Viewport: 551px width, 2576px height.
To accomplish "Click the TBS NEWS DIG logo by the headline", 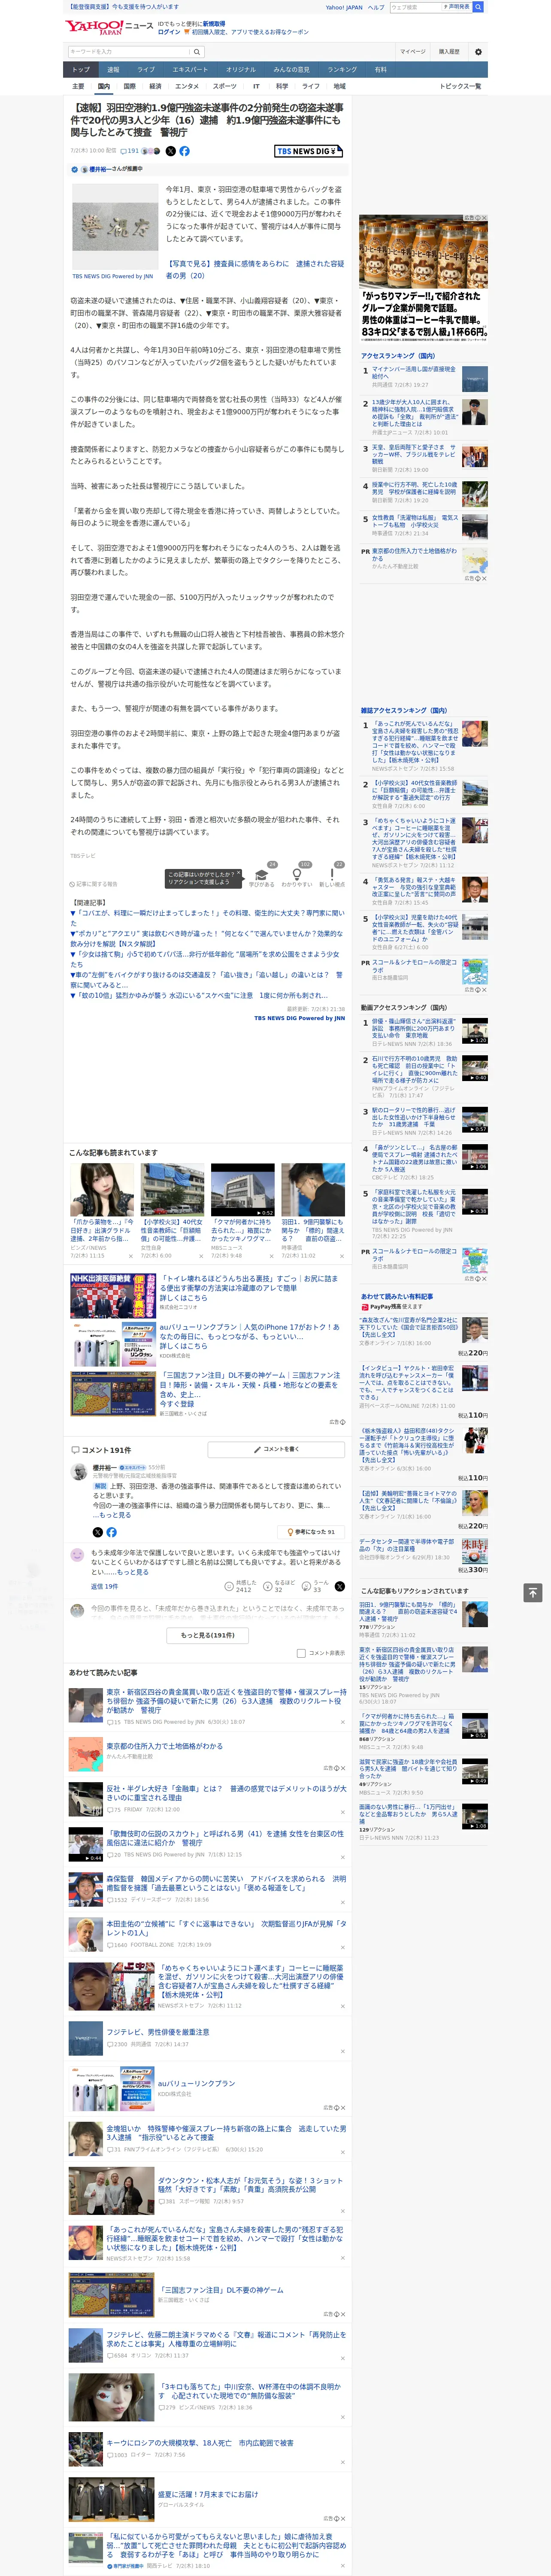I will click(309, 151).
